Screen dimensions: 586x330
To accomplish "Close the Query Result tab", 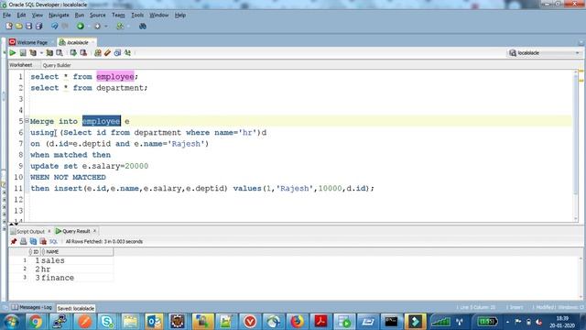I will pos(94,231).
